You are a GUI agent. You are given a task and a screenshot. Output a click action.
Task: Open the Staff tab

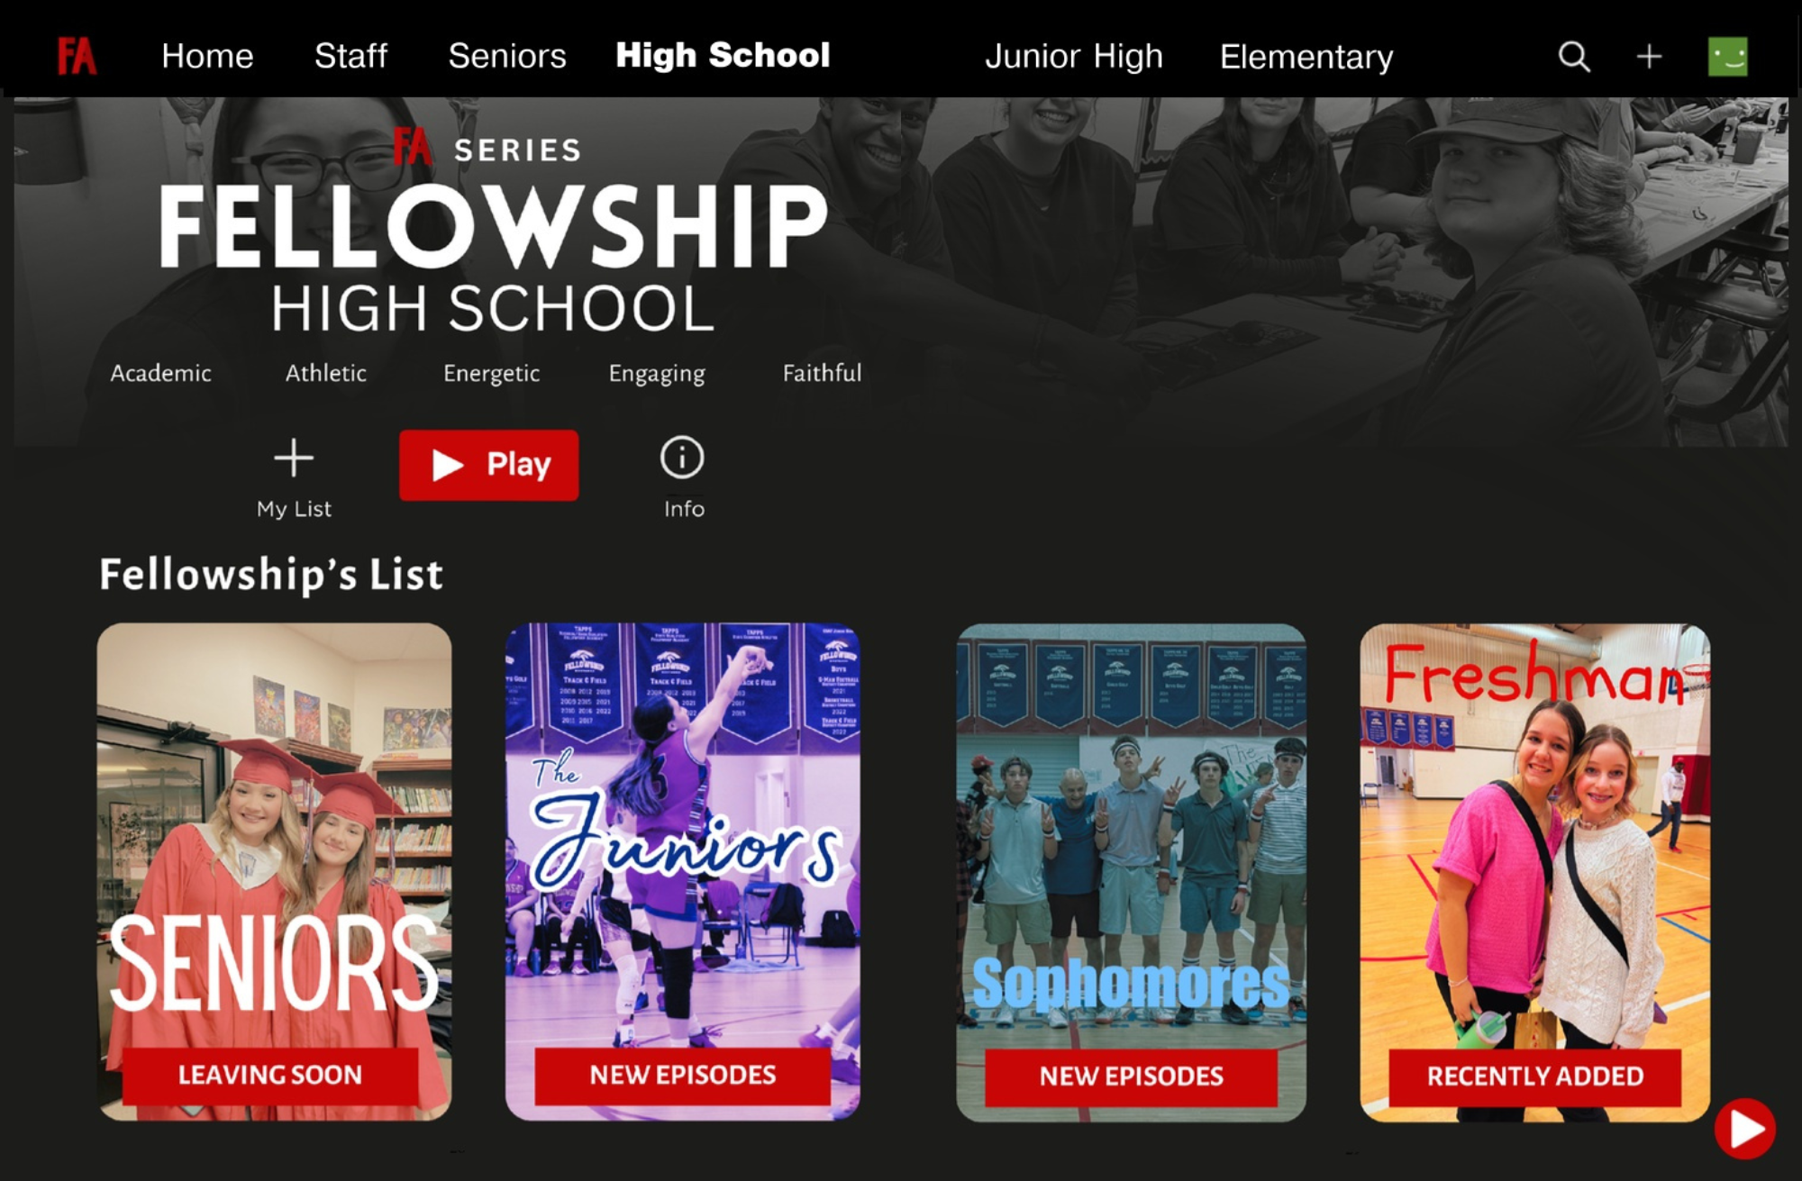click(x=350, y=56)
